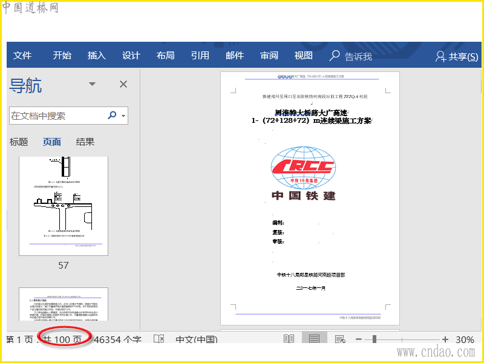484x363 pixels.
Task: Click the CRCC logo image in document
Action: (x=304, y=168)
